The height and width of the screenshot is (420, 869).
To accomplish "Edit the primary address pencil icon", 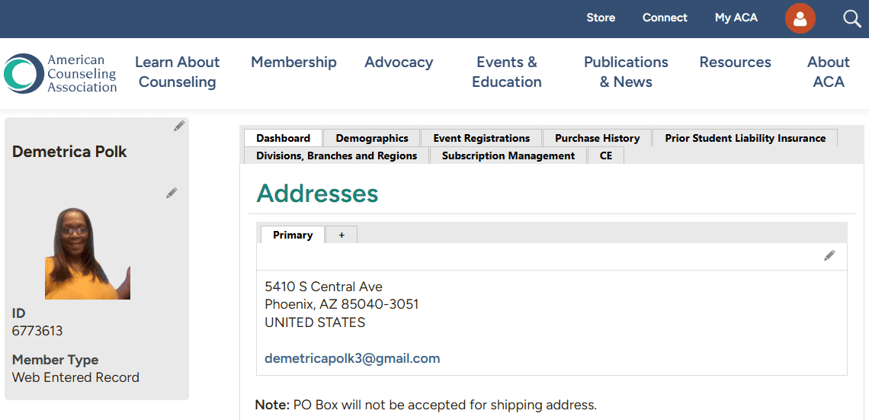I will (829, 255).
